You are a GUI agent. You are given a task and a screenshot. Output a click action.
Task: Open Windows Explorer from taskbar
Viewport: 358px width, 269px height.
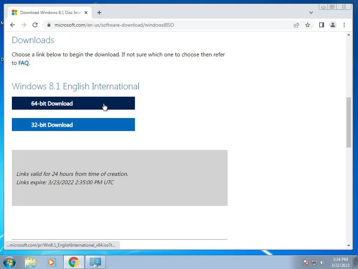30,262
